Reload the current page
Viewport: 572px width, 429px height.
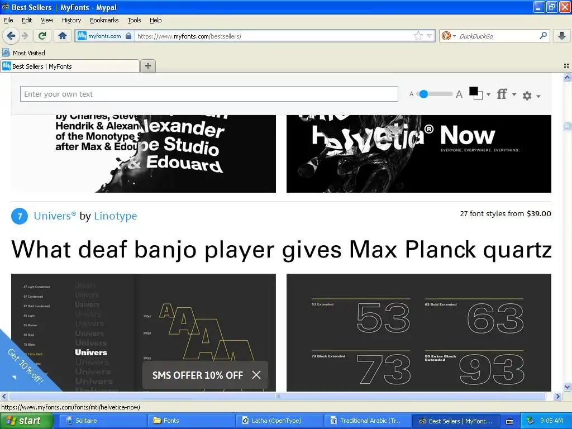[42, 36]
